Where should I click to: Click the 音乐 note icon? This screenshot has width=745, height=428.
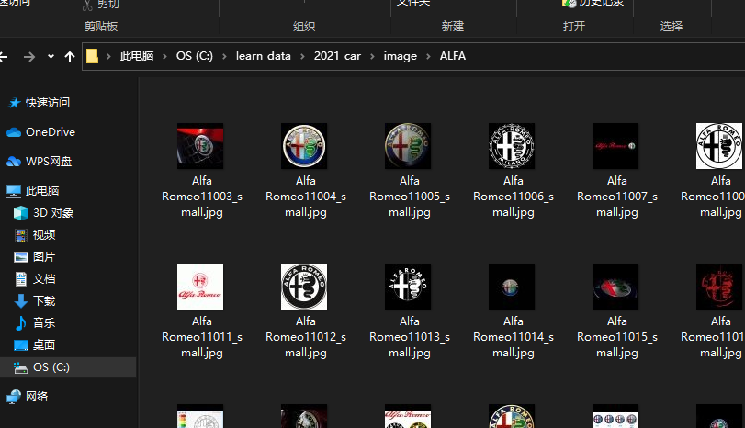click(21, 323)
